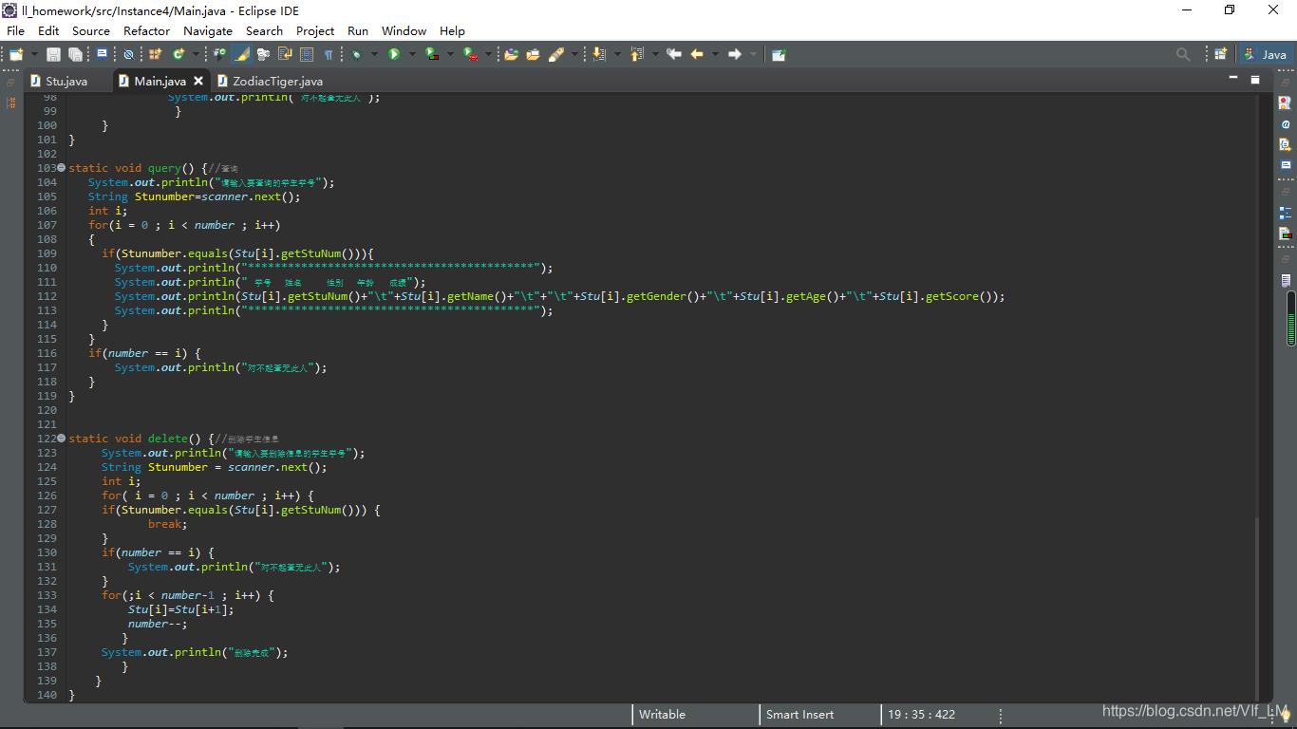Screen dimensions: 1297x729
Task: Click the Last Edit Location icon
Action: tap(674, 54)
